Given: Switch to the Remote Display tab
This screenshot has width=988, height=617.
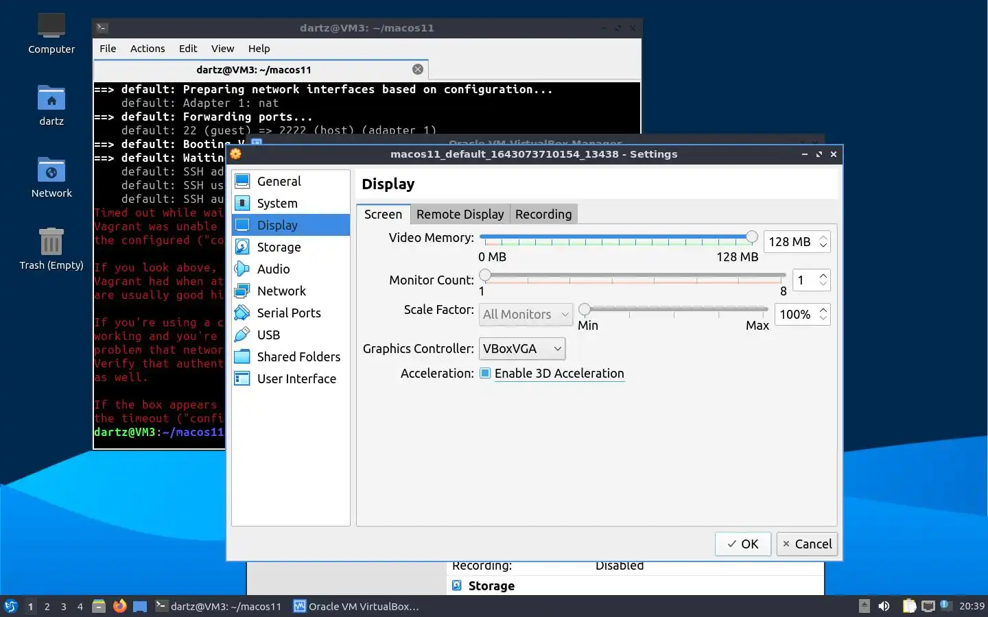Looking at the screenshot, I should tap(460, 214).
